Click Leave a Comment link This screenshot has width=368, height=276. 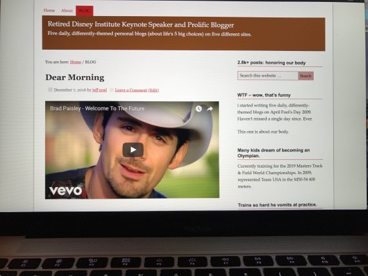(131, 90)
